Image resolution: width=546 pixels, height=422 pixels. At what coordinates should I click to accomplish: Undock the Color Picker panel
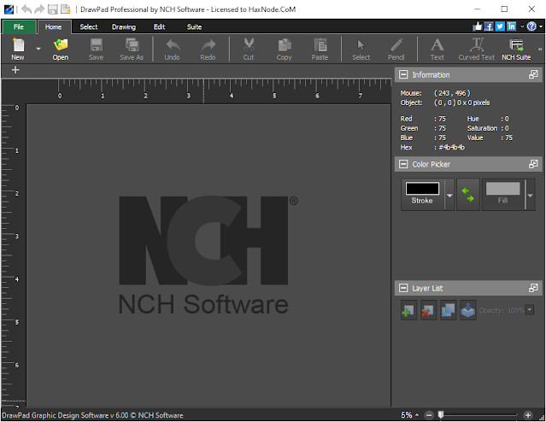coord(533,164)
